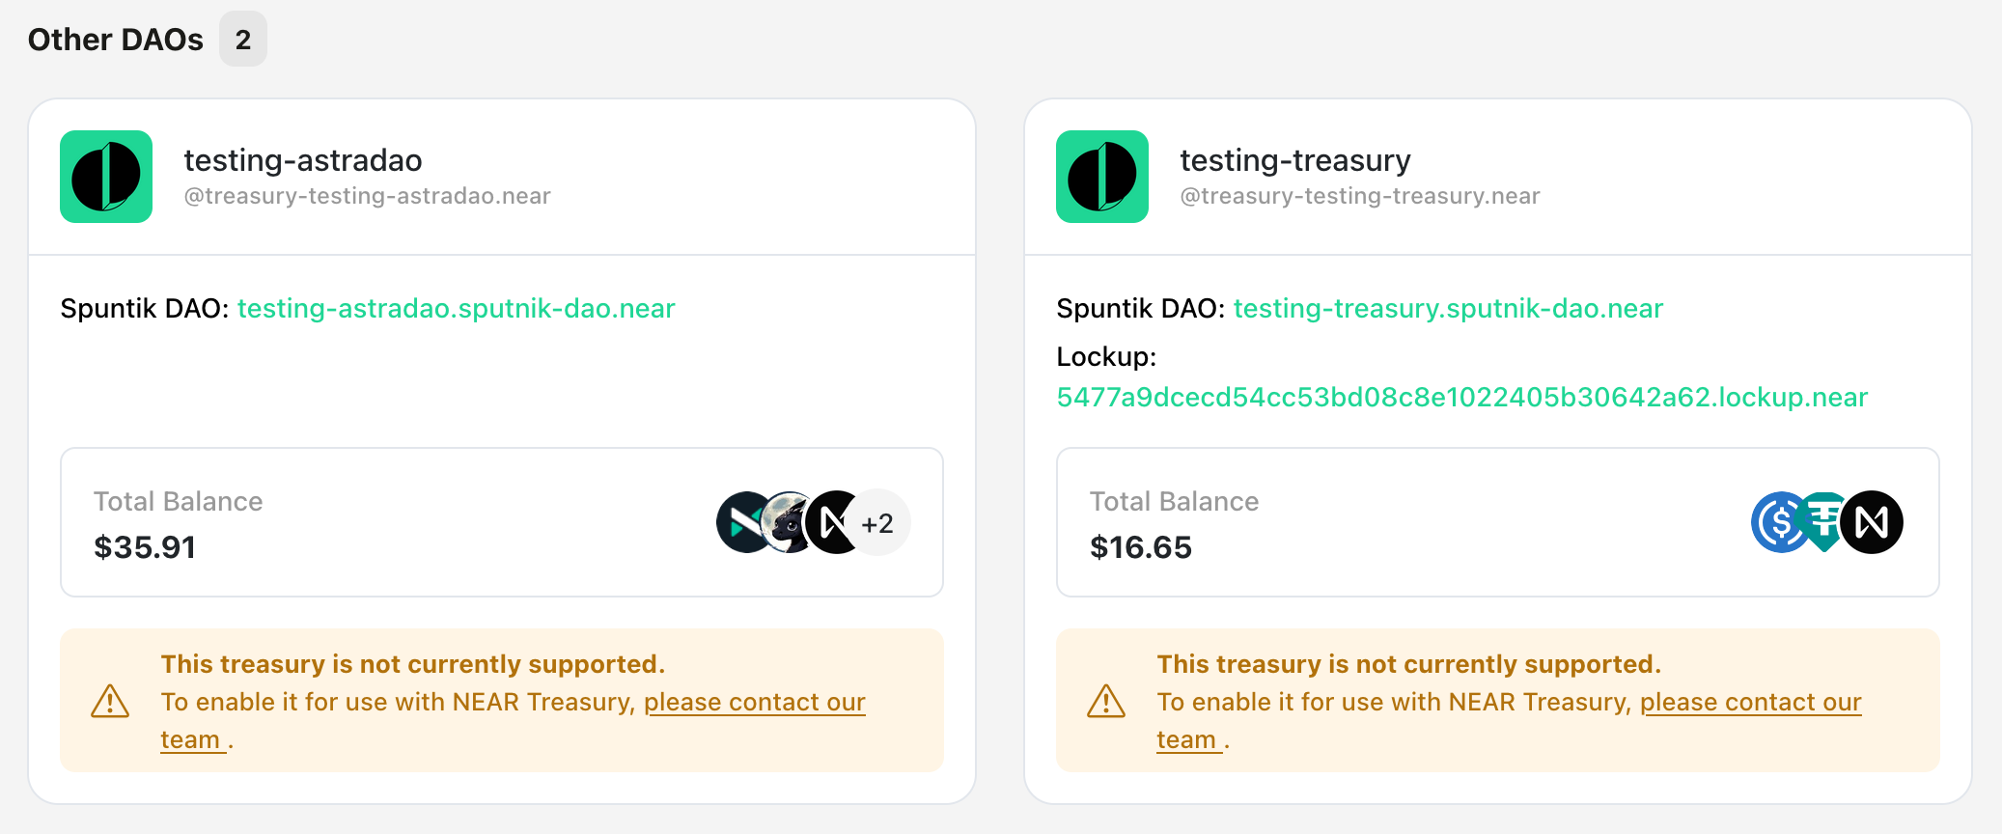Click the testing-treasury green logo icon
2002x834 pixels.
coord(1102,177)
